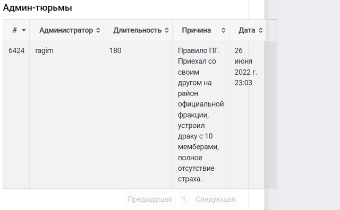Click sort arrows next to Дата
The width and height of the screenshot is (340, 210).
pyautogui.click(x=260, y=30)
